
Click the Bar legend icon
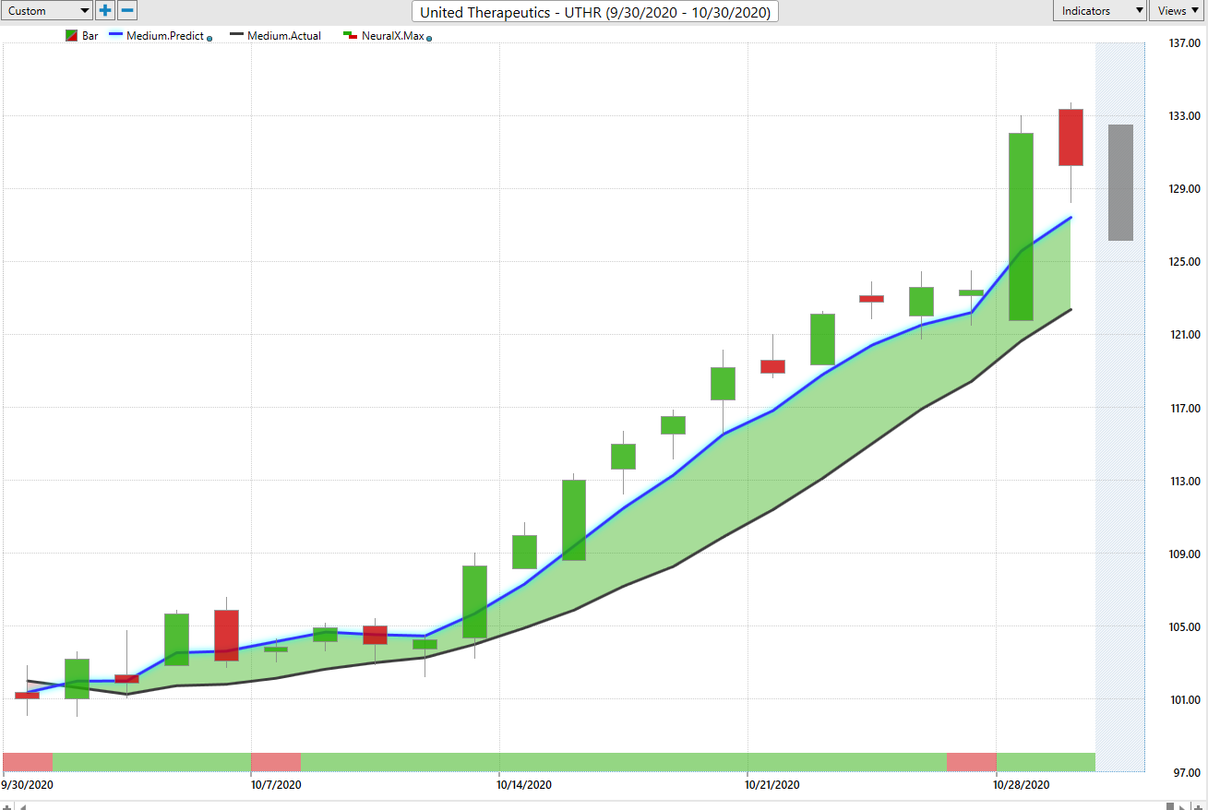click(x=72, y=36)
